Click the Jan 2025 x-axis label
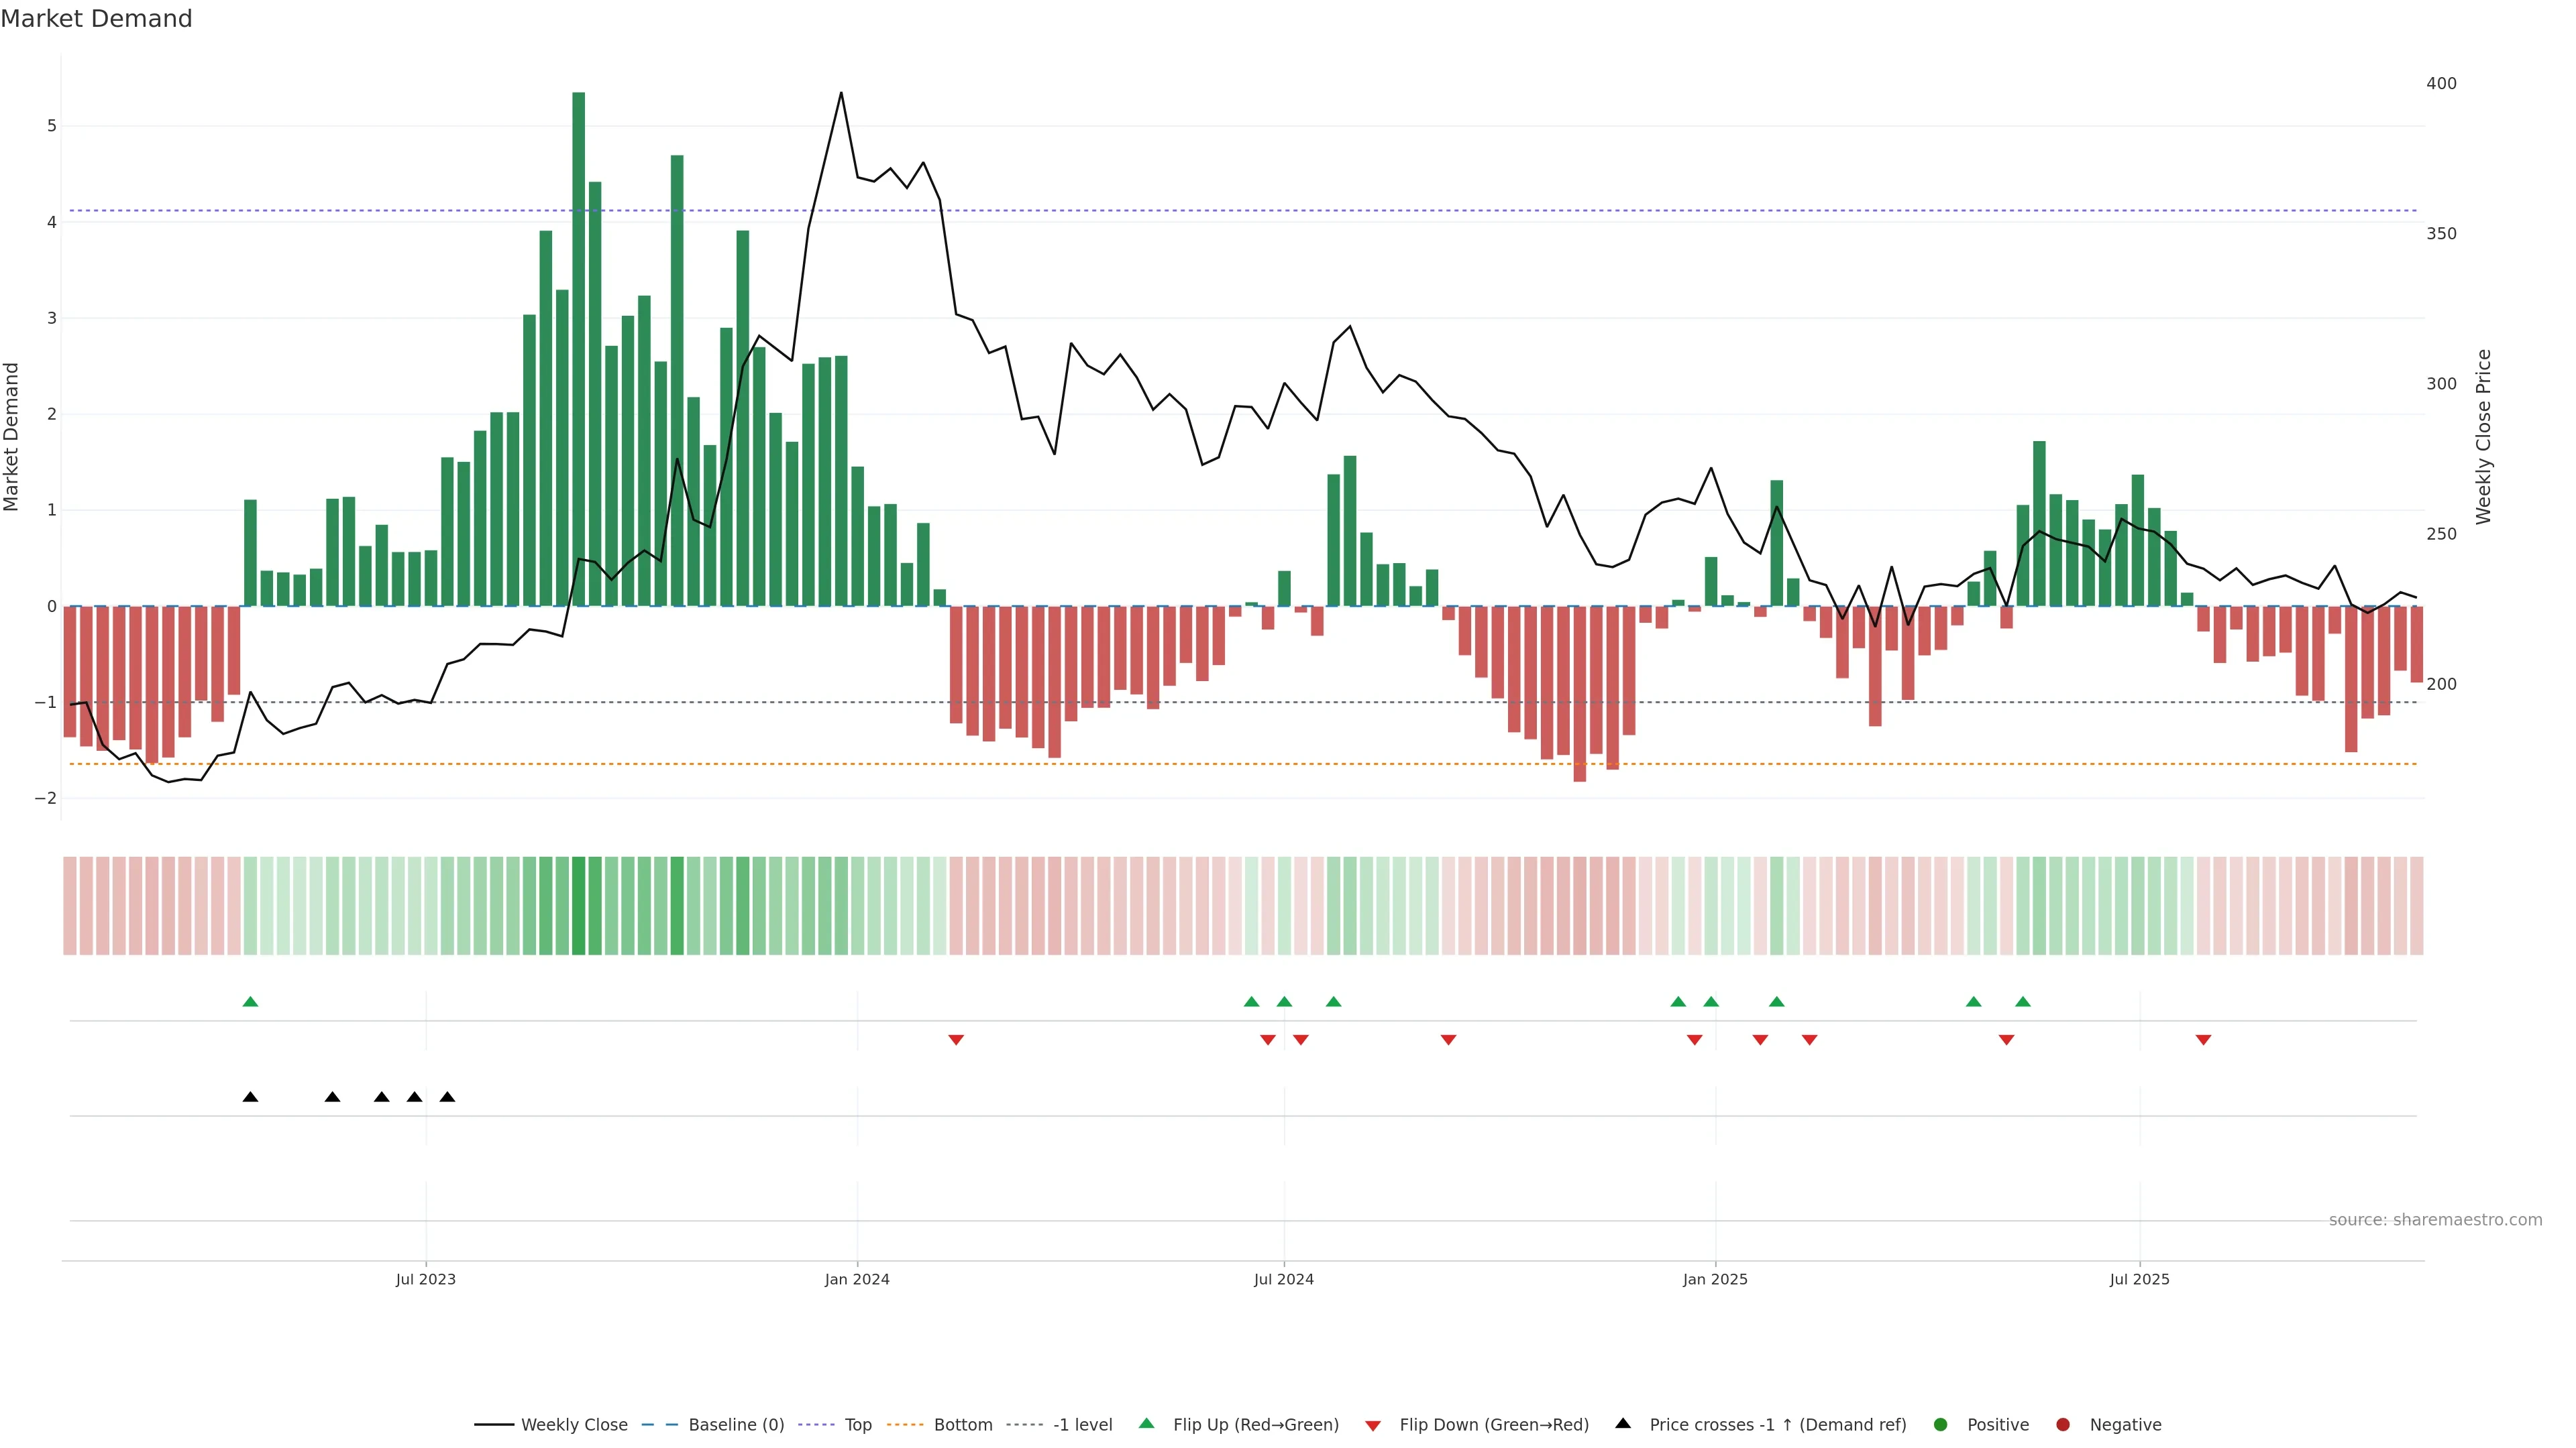The height and width of the screenshot is (1448, 2576). [1715, 1279]
